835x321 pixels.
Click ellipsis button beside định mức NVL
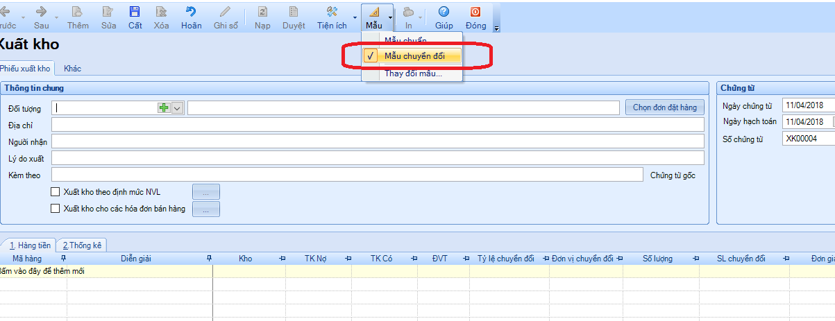205,192
